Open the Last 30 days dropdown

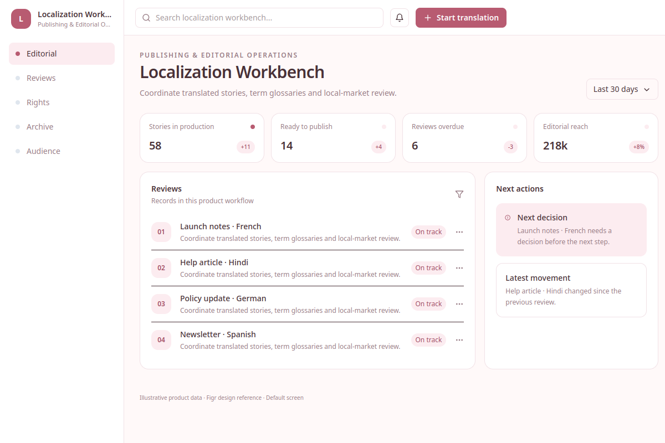tap(622, 89)
